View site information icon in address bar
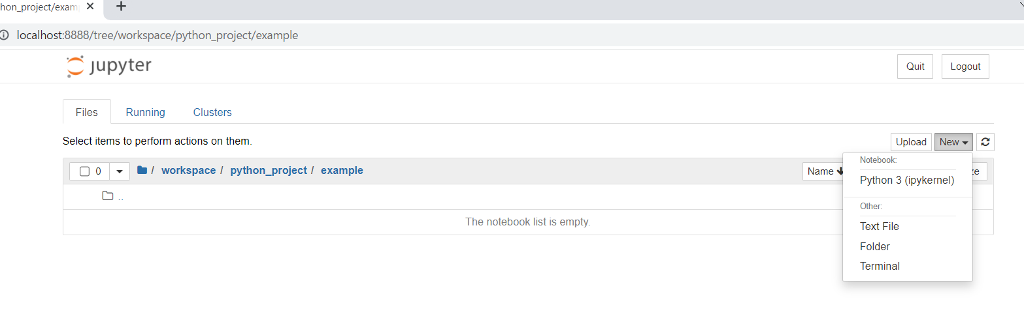1024x331 pixels. (x=5, y=35)
